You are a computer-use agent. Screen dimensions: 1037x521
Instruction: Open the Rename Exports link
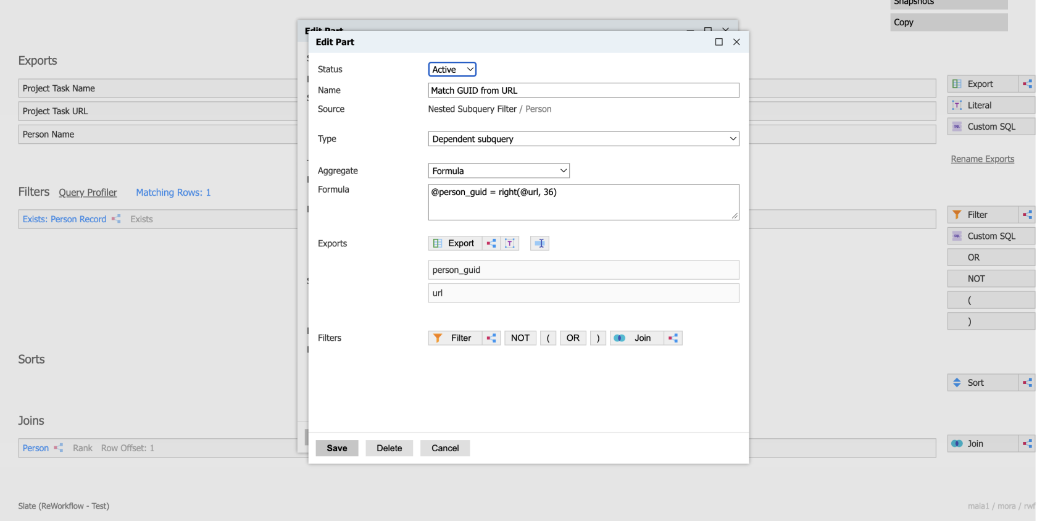click(x=983, y=159)
